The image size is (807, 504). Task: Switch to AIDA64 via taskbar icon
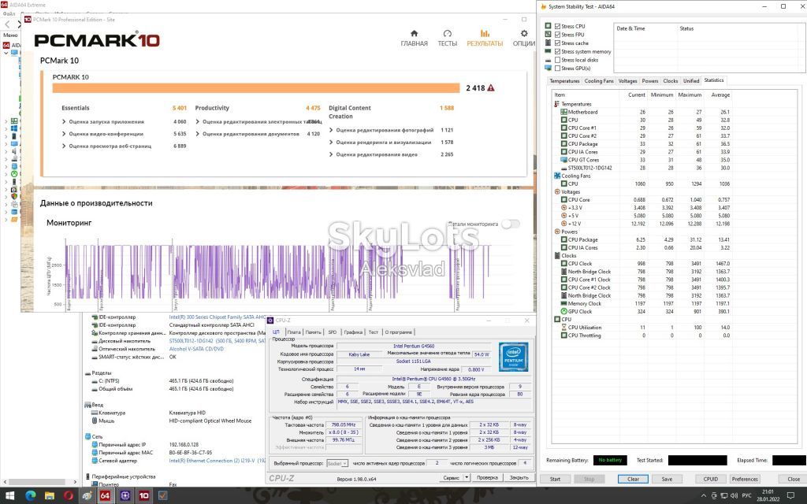point(105,496)
